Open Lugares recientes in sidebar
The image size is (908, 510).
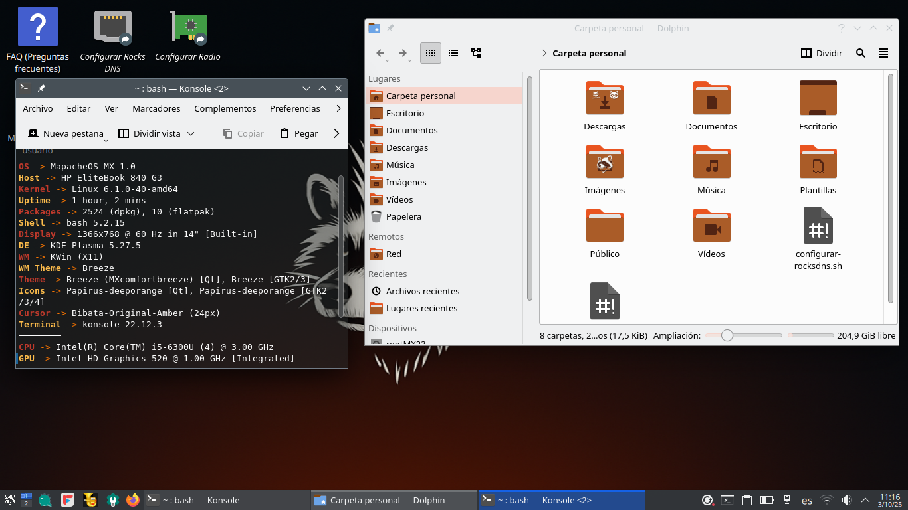(445, 308)
